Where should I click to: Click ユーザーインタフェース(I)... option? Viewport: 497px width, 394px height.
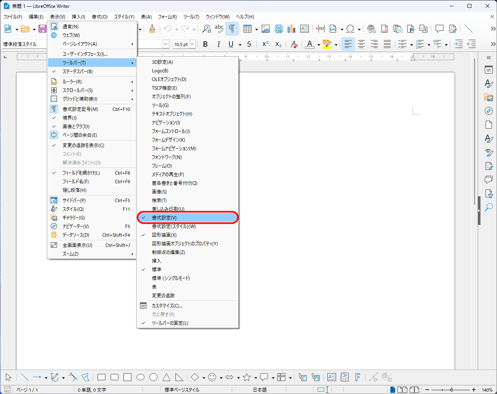point(85,54)
